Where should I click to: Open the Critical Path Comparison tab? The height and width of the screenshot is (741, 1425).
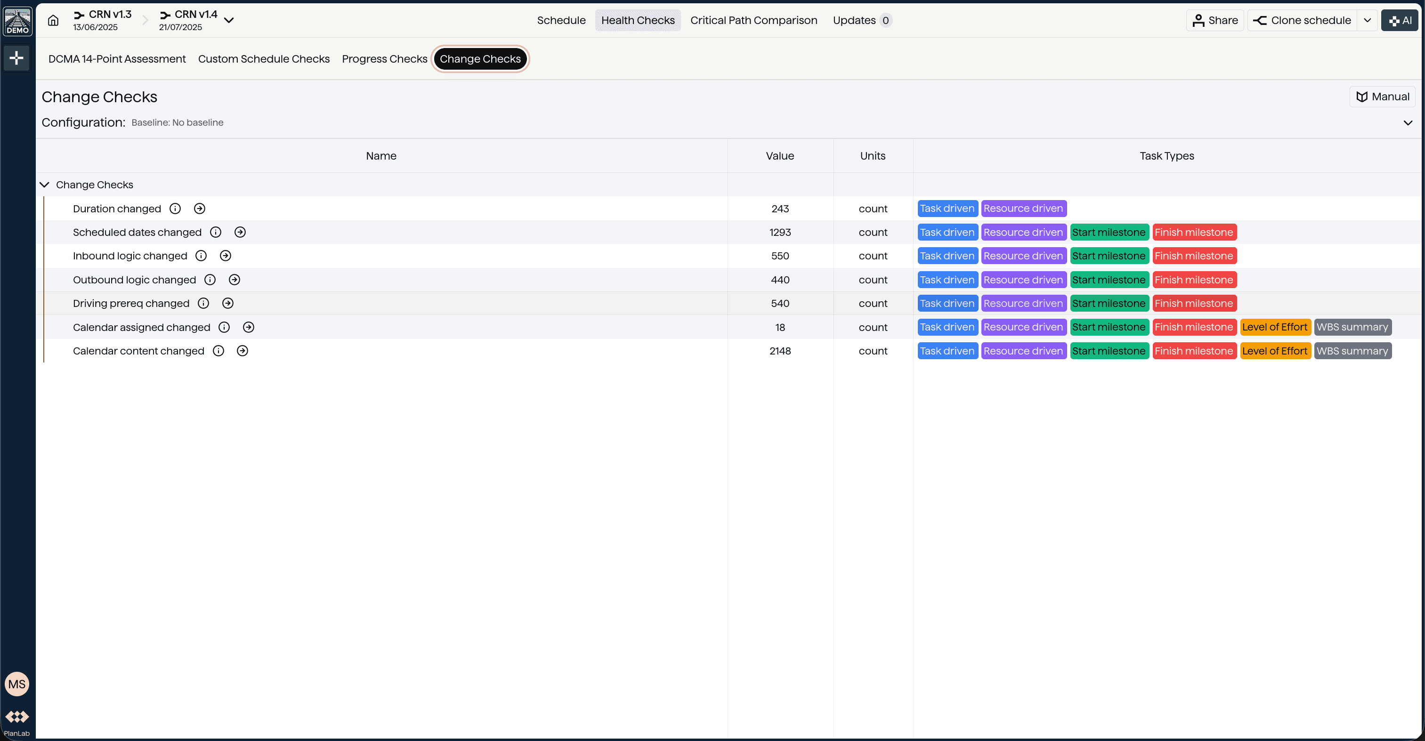coord(753,20)
